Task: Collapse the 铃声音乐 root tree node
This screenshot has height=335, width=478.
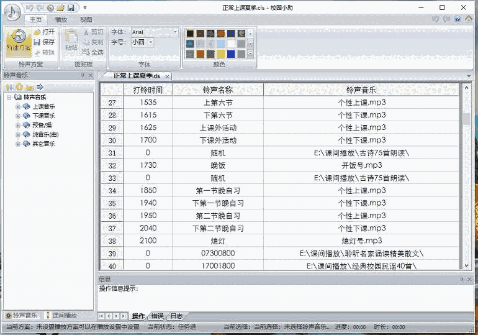Action: (9, 98)
